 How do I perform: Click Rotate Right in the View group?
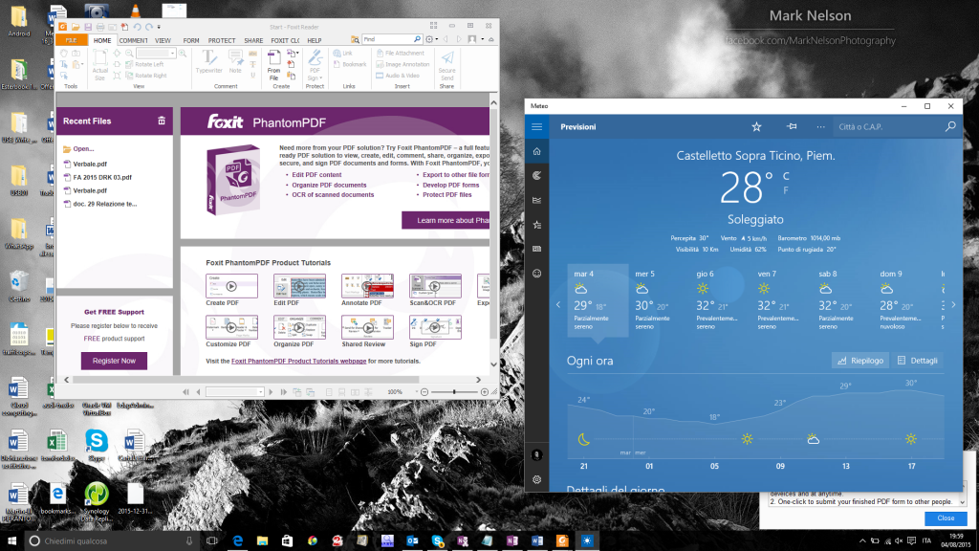tap(145, 76)
